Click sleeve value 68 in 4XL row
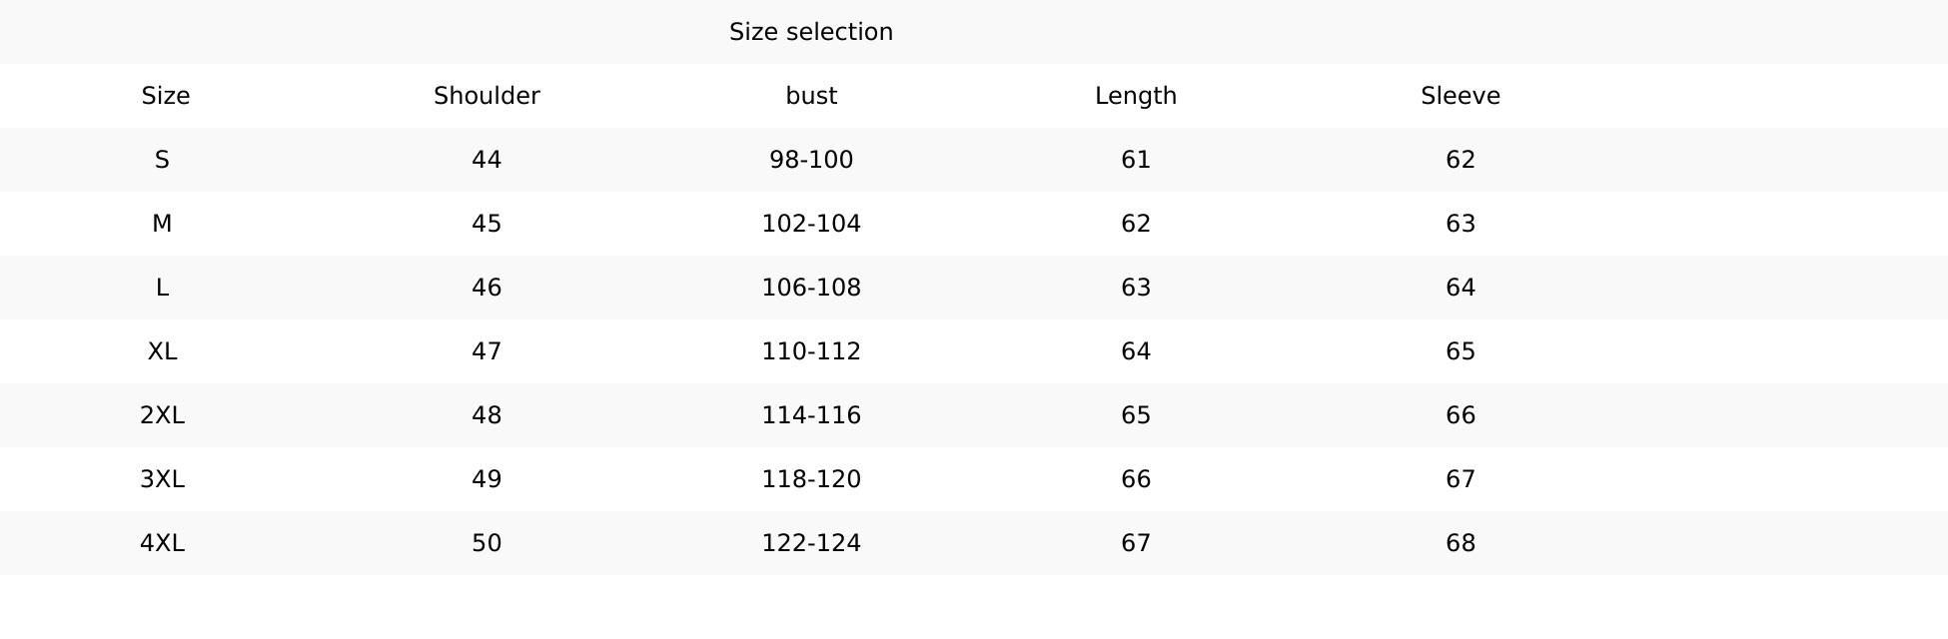This screenshot has width=1948, height=639. coord(1461,543)
